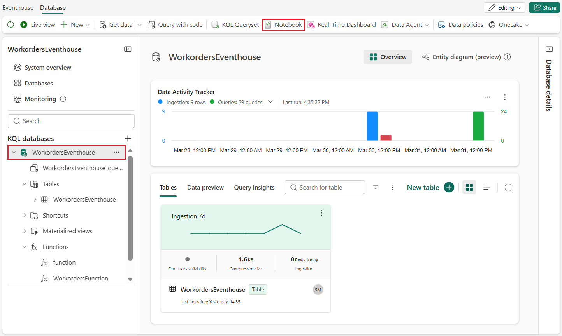Screen dimensions: 562x336
Task: Switch tables to list view
Action: (486, 188)
